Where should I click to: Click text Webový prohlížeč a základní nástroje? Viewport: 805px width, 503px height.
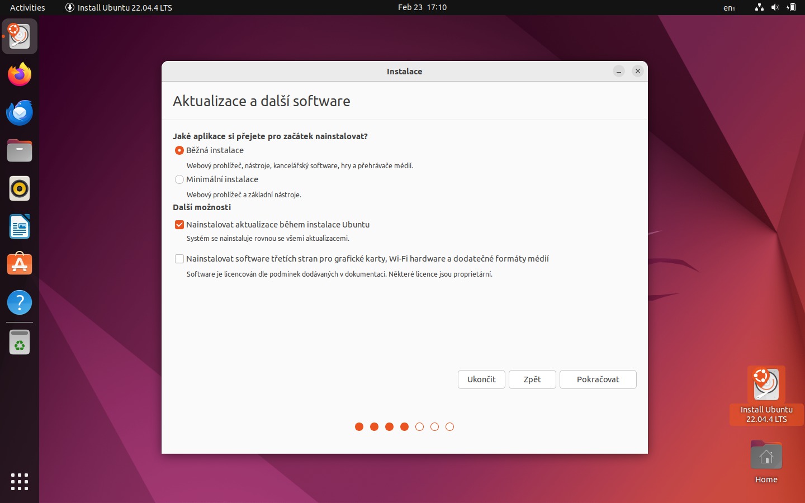(x=244, y=195)
